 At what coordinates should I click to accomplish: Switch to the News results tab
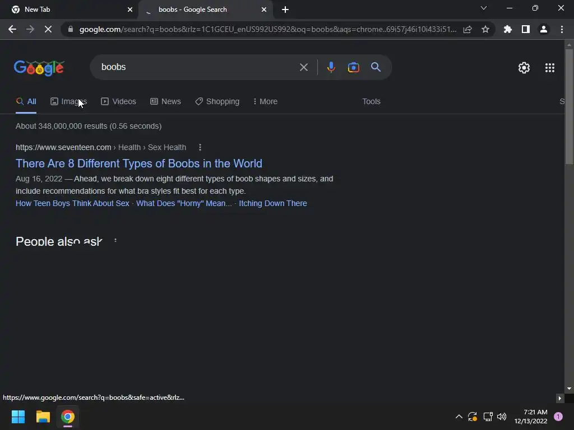(166, 102)
